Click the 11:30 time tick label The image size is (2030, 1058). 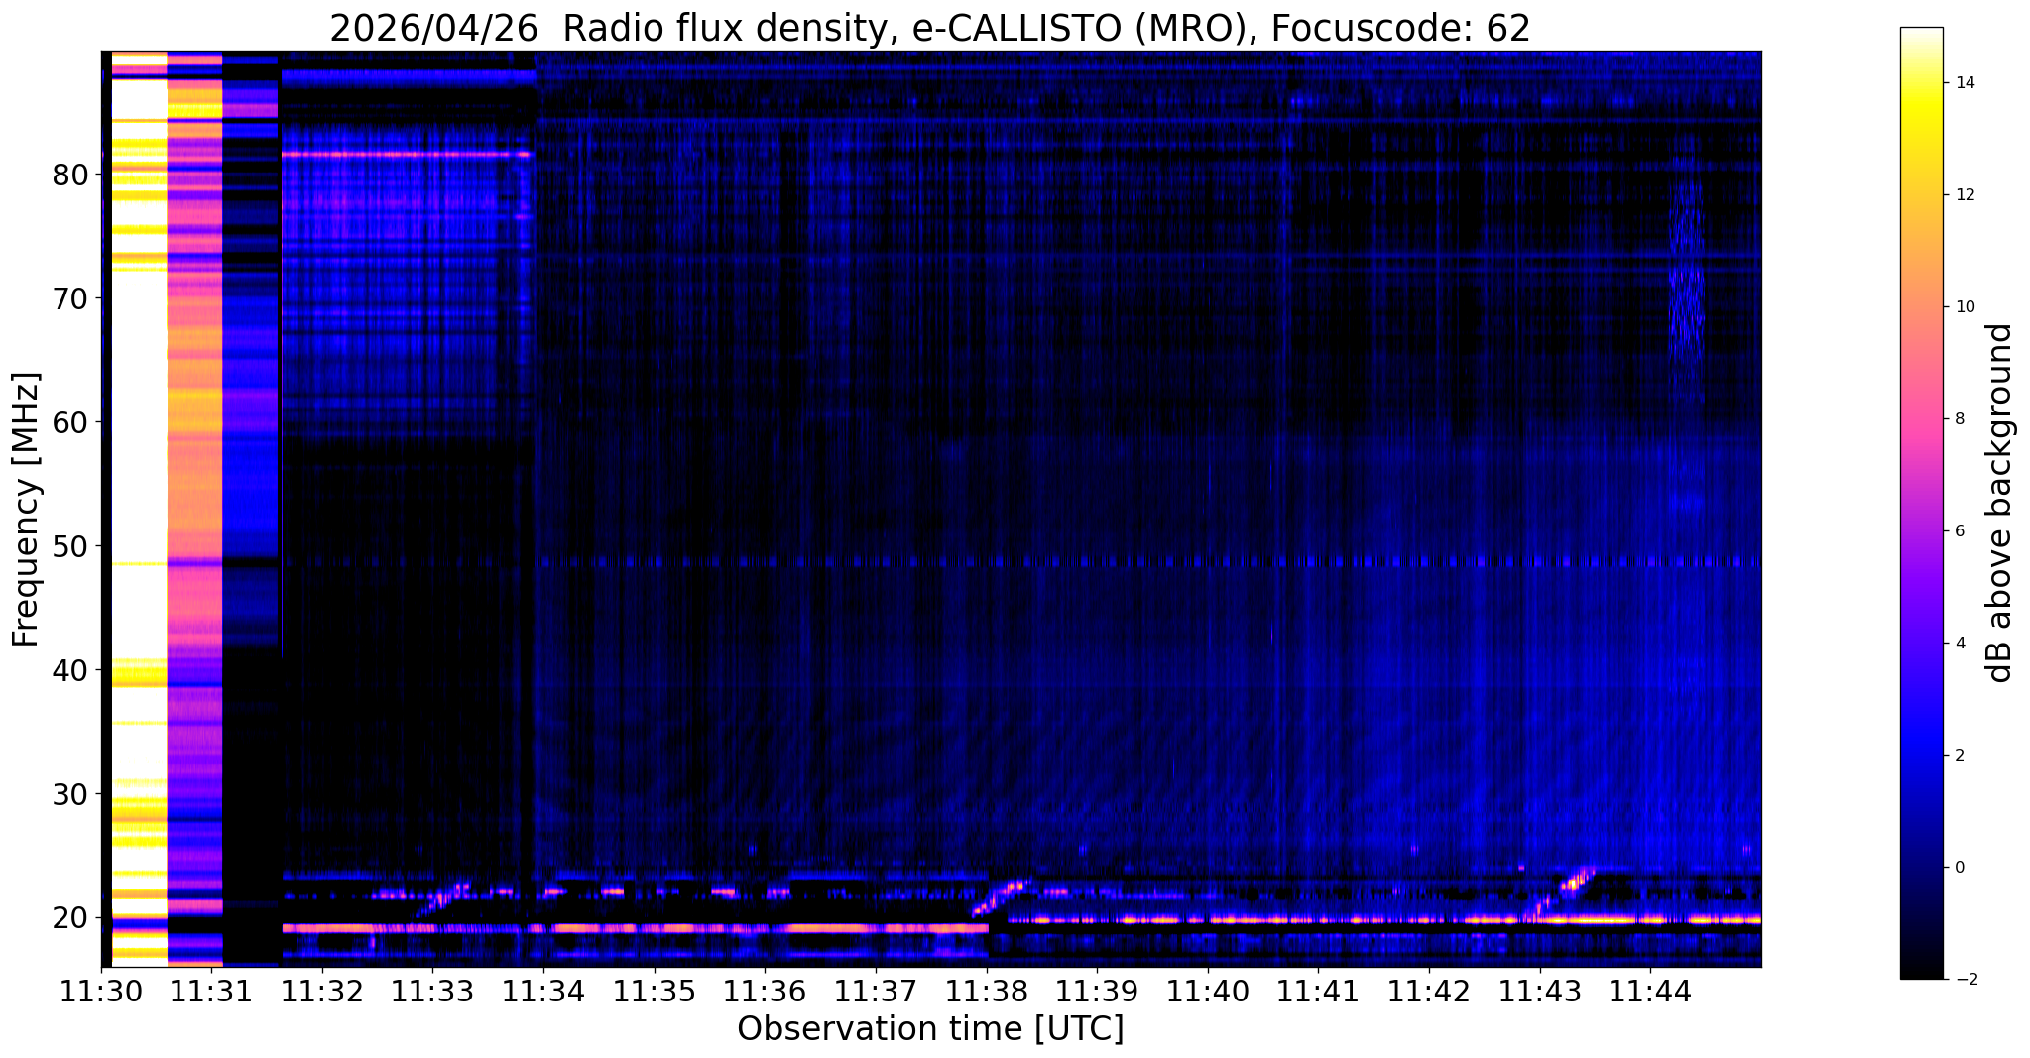click(101, 991)
